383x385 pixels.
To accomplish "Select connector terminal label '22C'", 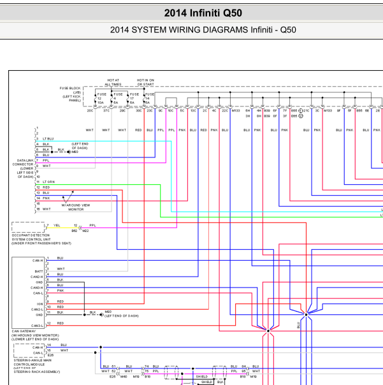I will coord(225,111).
